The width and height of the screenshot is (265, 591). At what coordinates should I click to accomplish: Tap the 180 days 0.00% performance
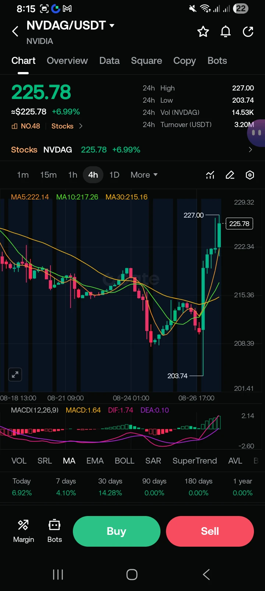(198, 487)
